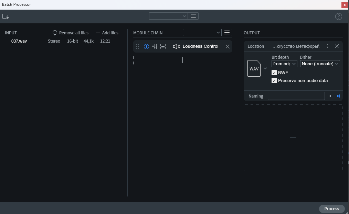
Task: Open the batch files icon in top toolbar
Action: tap(6, 16)
